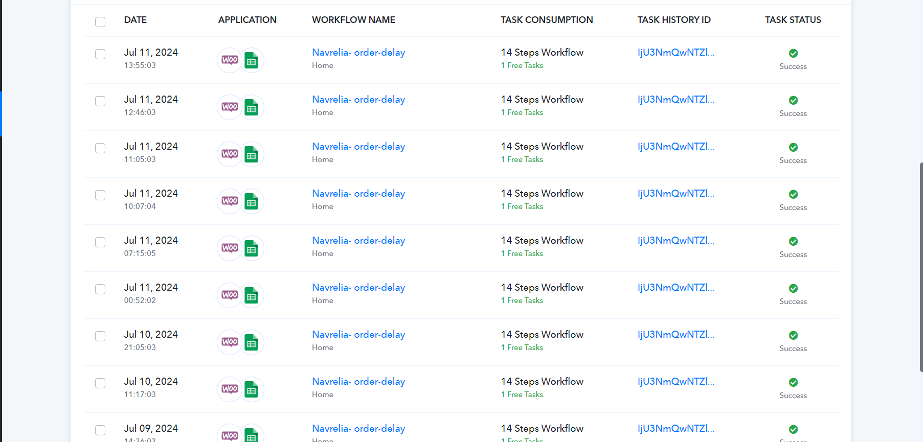Click the APPLICATION column header
923x442 pixels.
pos(247,20)
